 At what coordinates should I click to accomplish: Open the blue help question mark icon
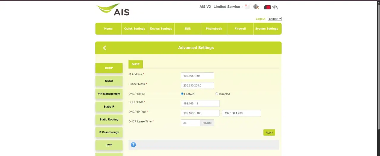(x=133, y=145)
